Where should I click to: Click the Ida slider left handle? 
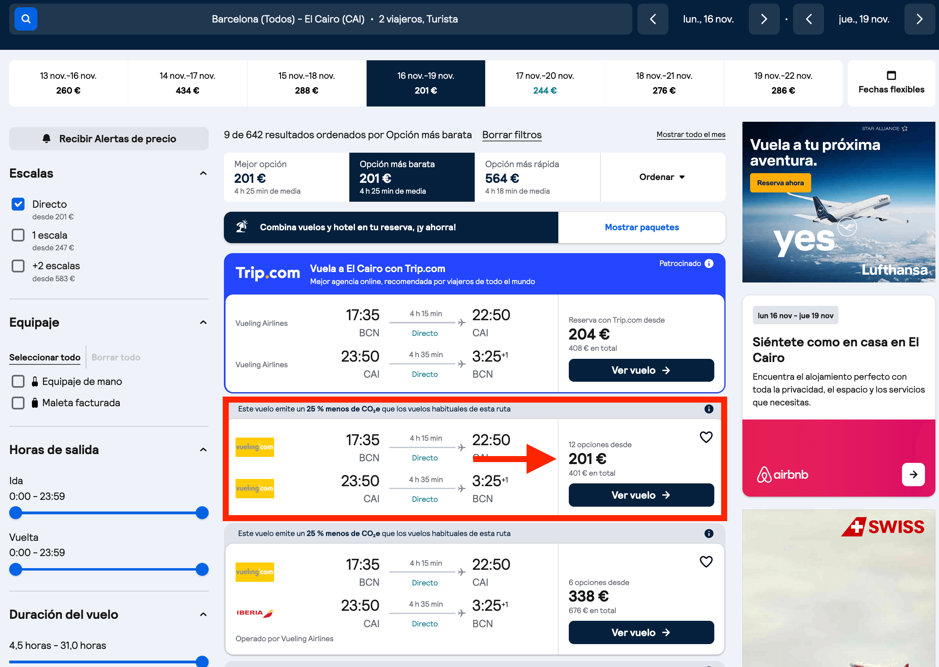click(x=16, y=513)
